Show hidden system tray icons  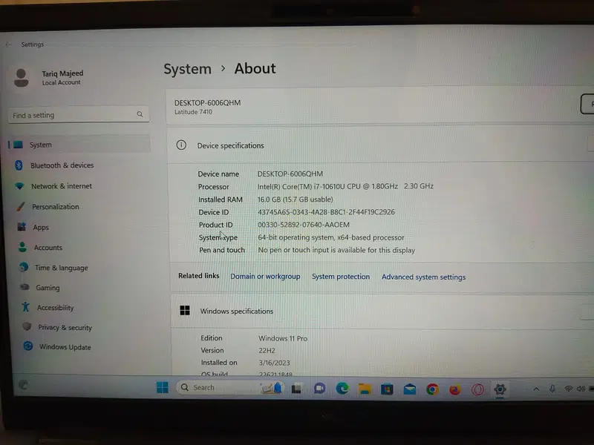click(x=536, y=389)
